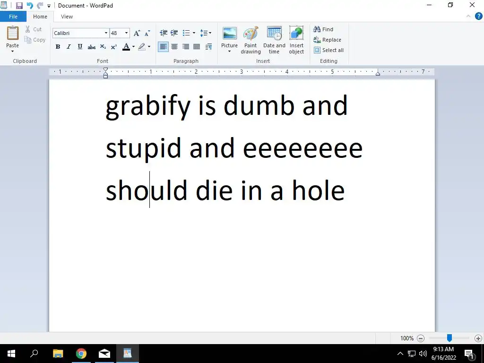Toggle strikethrough formatting
Viewport: 484px width, 363px height.
pos(91,47)
